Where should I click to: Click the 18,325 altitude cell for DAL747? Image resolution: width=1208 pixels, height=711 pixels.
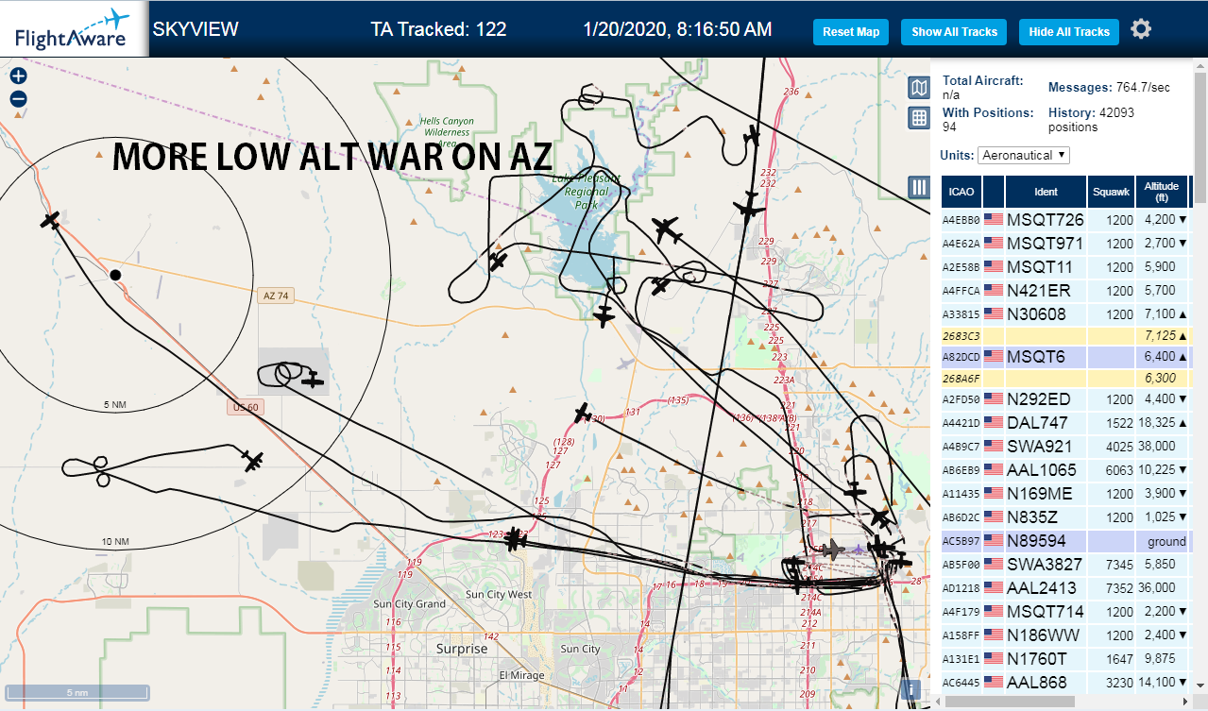1162,423
